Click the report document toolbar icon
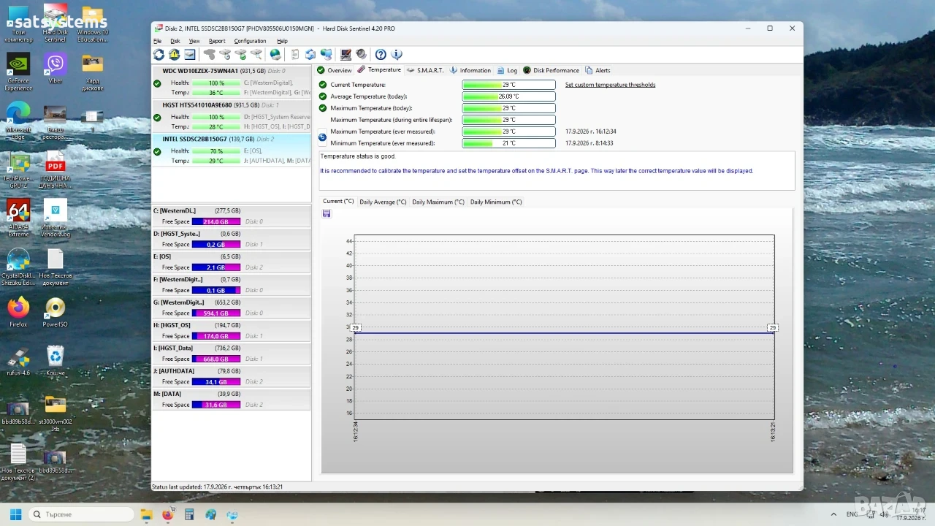 coord(295,54)
